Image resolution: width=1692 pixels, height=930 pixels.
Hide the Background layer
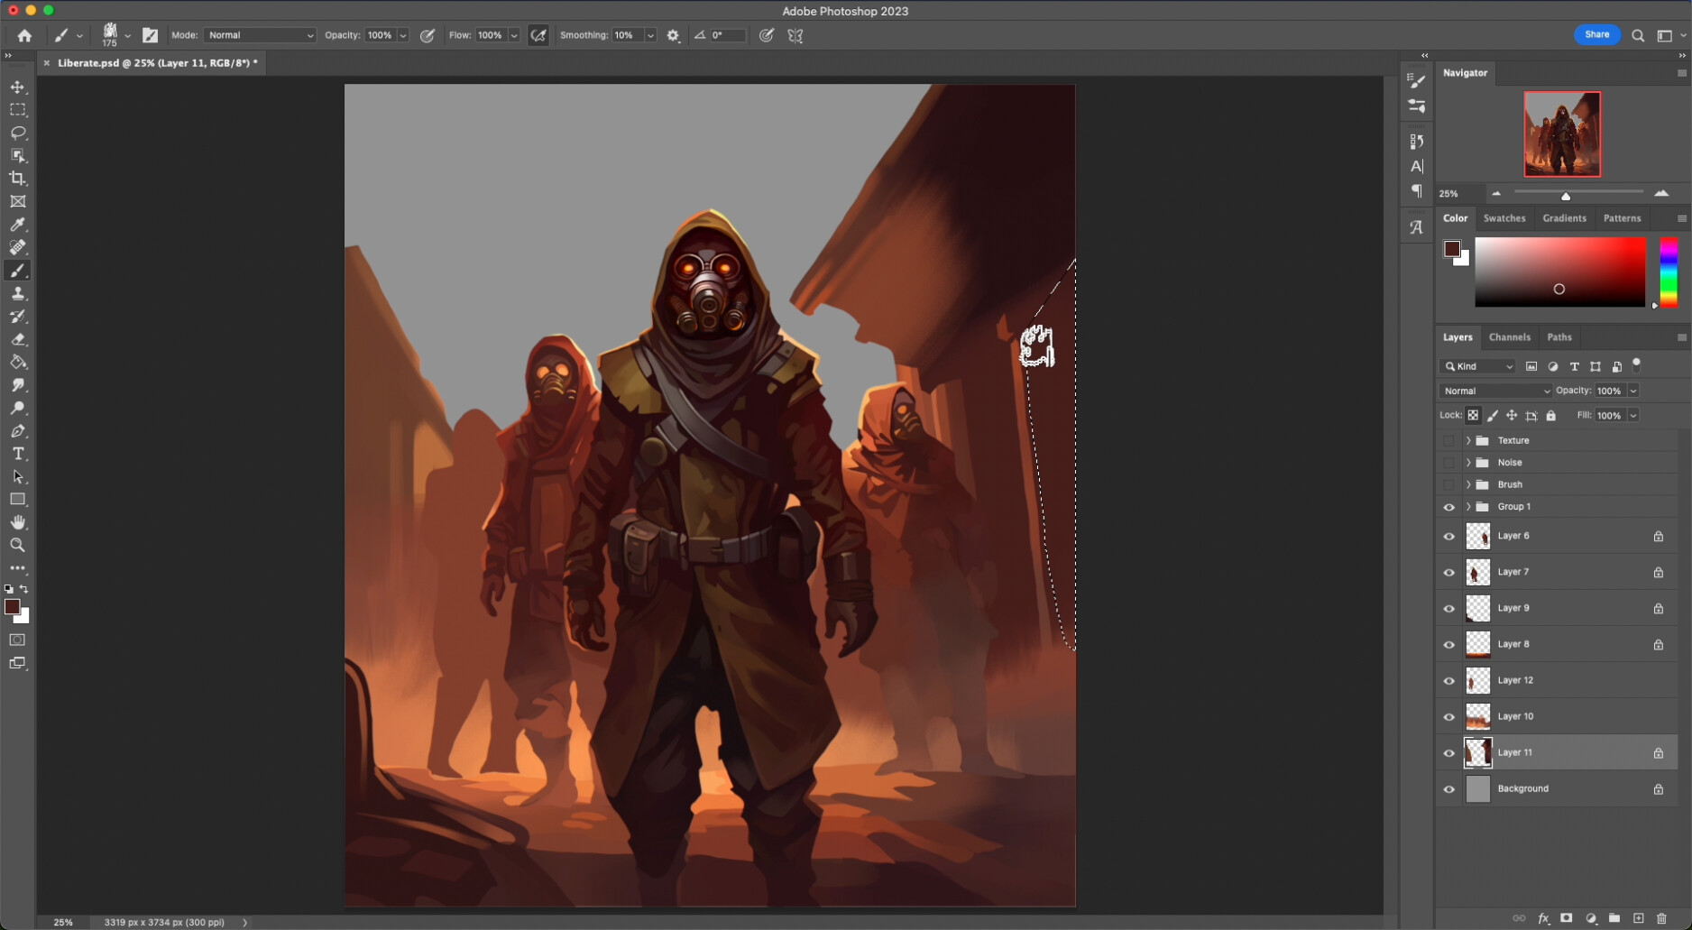[x=1449, y=789]
